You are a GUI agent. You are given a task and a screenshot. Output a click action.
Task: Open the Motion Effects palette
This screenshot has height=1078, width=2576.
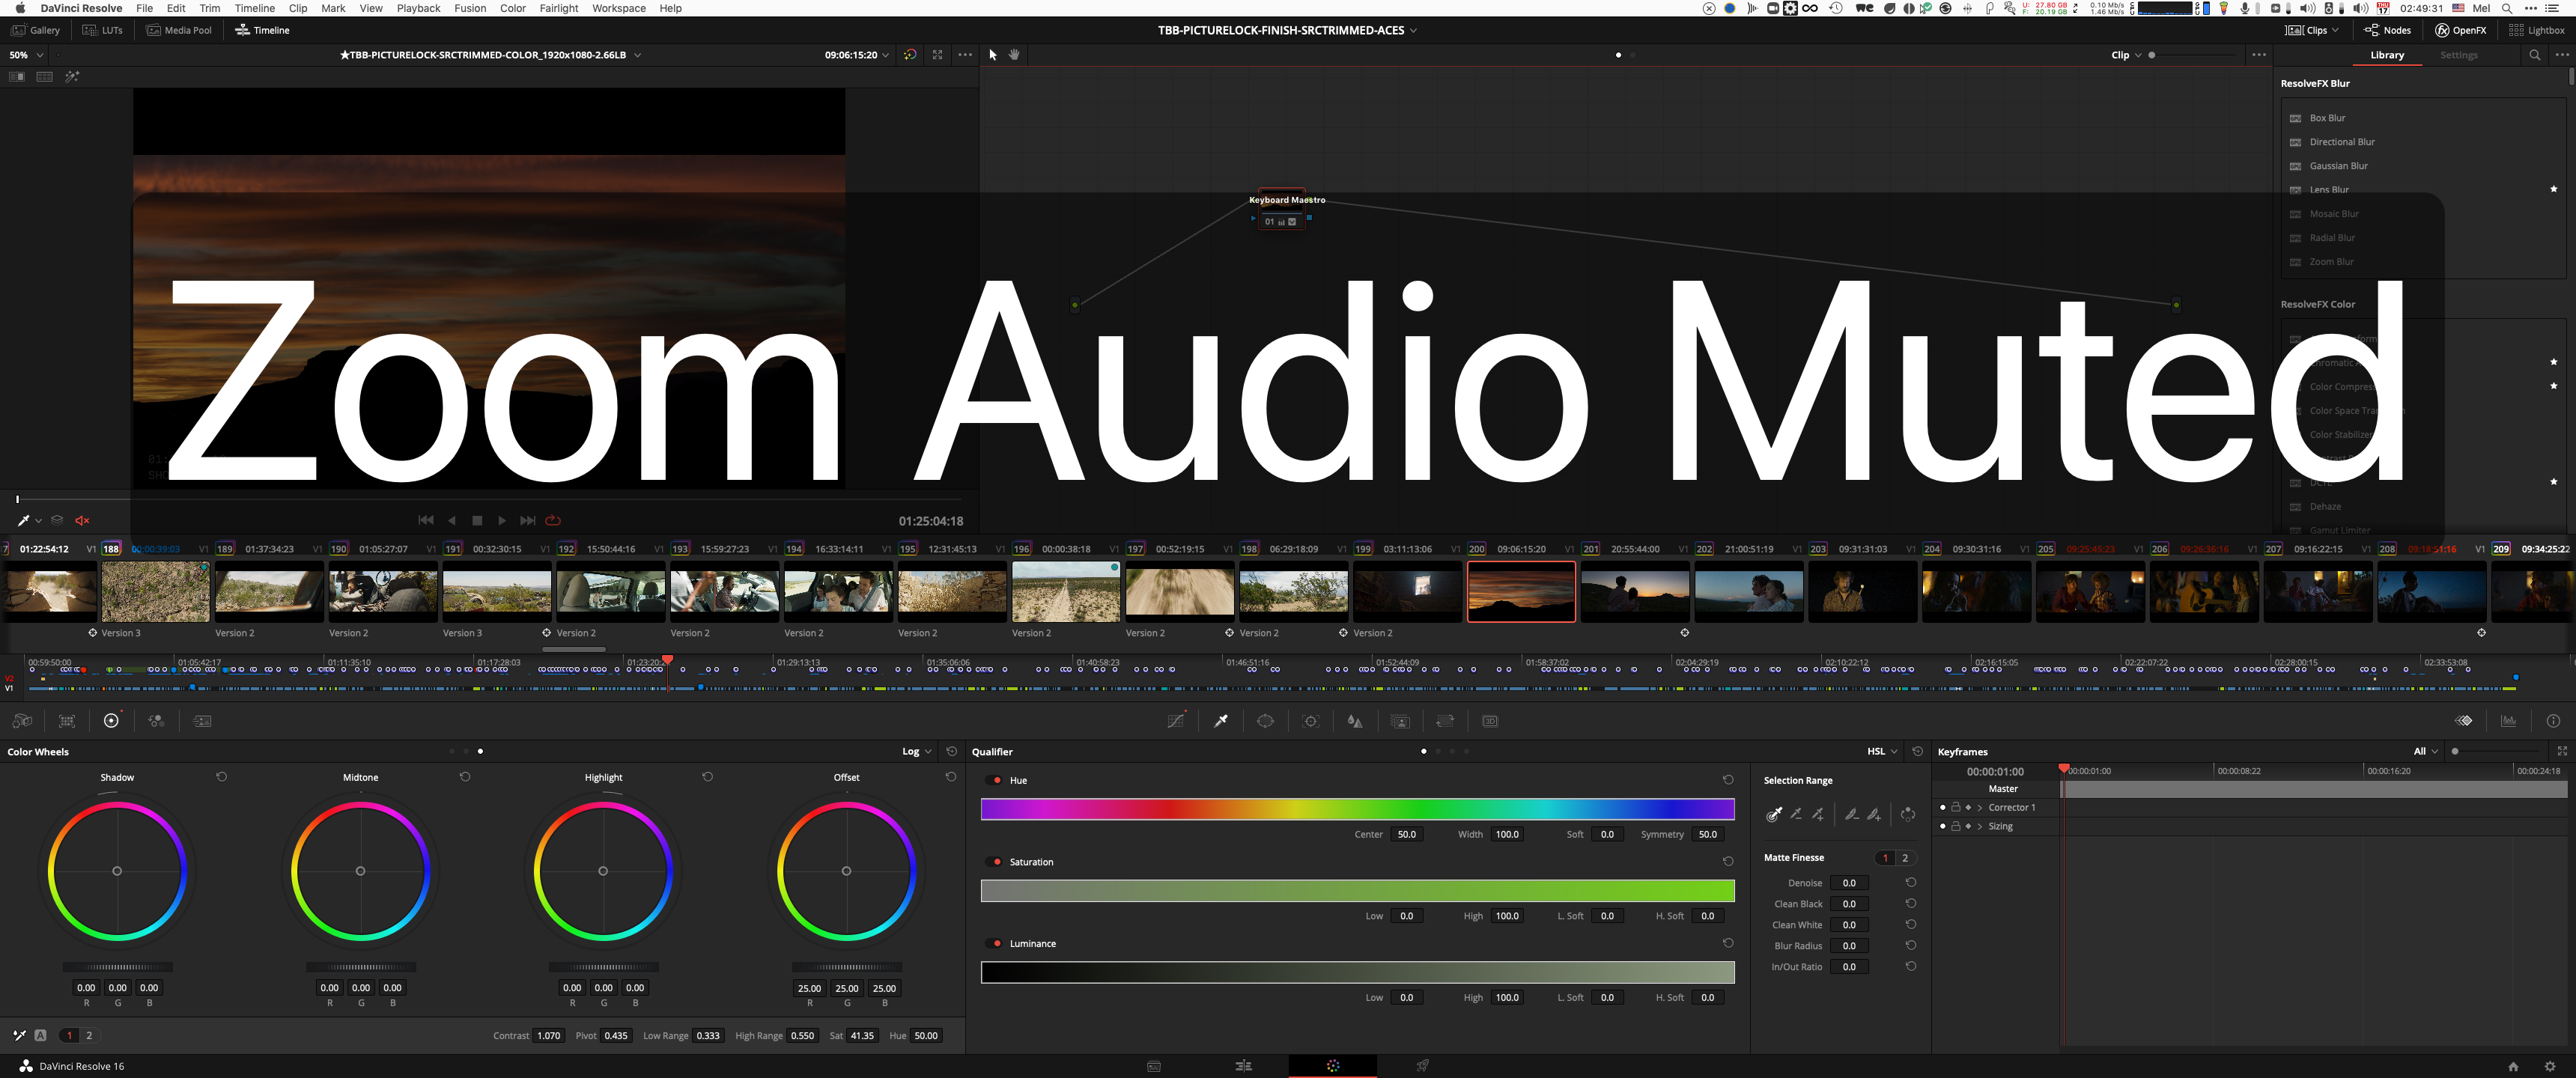(x=202, y=721)
